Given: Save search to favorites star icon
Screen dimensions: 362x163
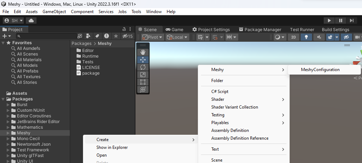Looking at the screenshot, I should (x=116, y=36).
